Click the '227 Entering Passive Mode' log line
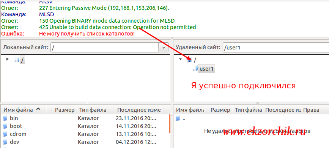Image resolution: width=329 pixels, height=148 pixels. tap(104, 8)
